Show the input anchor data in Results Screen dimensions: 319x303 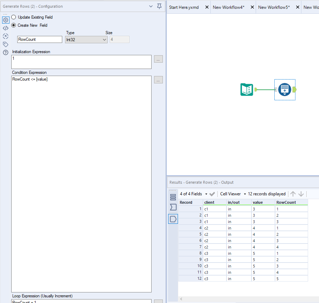pyautogui.click(x=173, y=207)
